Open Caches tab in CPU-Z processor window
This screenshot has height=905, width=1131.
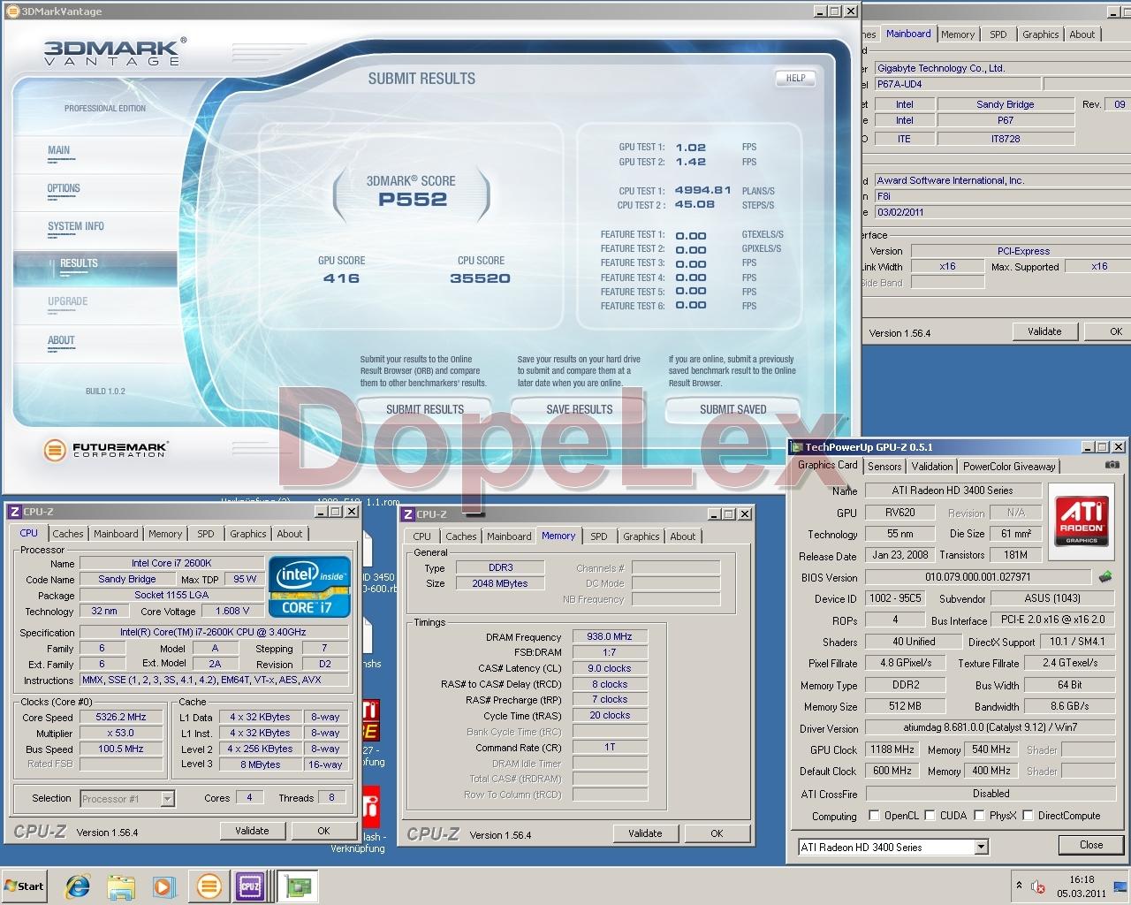point(68,534)
